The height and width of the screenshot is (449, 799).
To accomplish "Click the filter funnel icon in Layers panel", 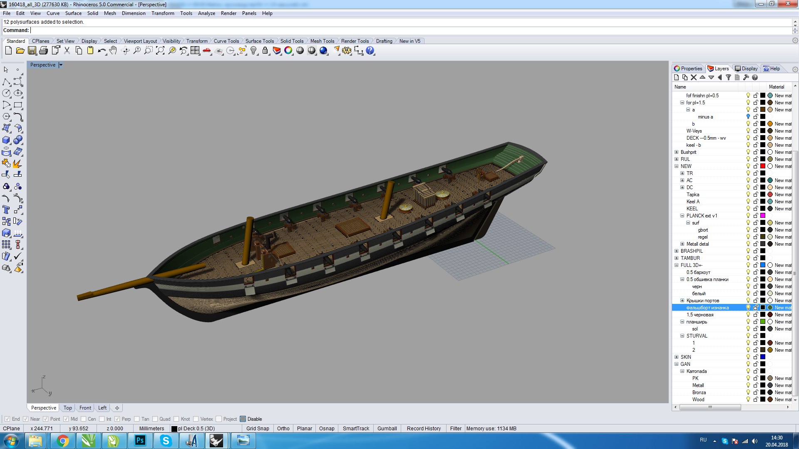I will (x=728, y=77).
